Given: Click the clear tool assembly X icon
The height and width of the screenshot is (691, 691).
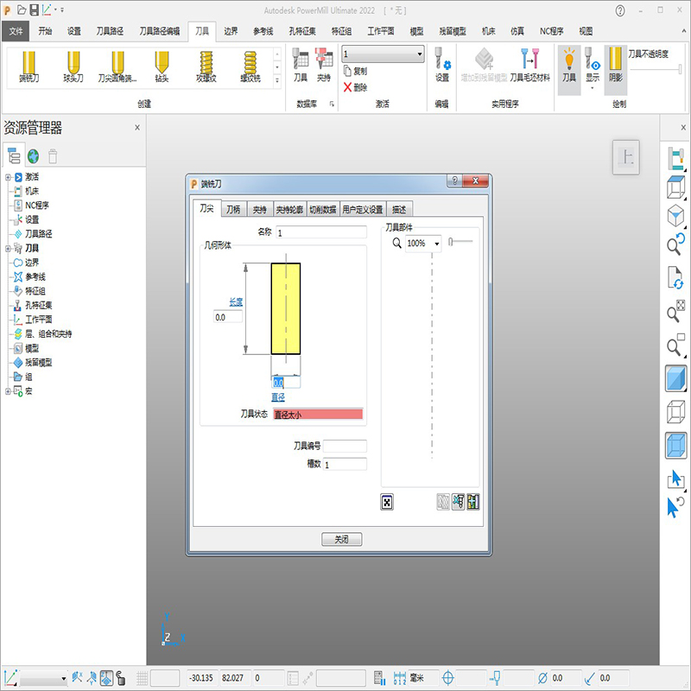Looking at the screenshot, I should [386, 502].
